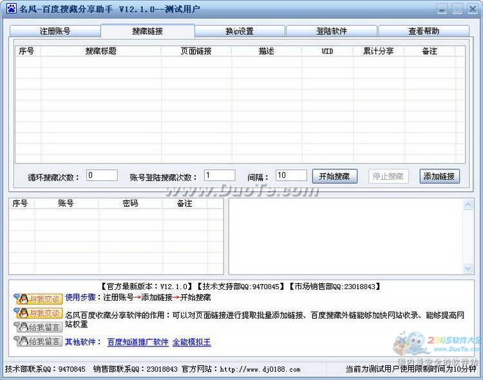Go to the 登陆软件 tab
This screenshot has width=483, height=380.
(332, 31)
